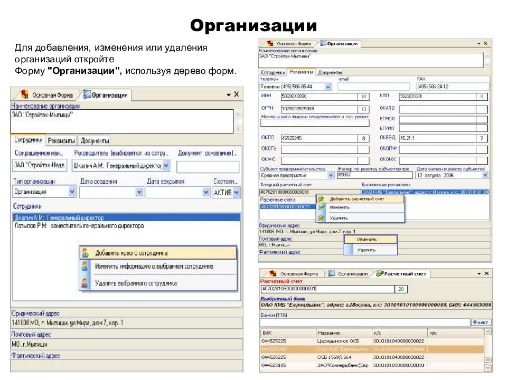
Task: Switch to Документы tab in Реквизиты window
Action: (x=330, y=72)
